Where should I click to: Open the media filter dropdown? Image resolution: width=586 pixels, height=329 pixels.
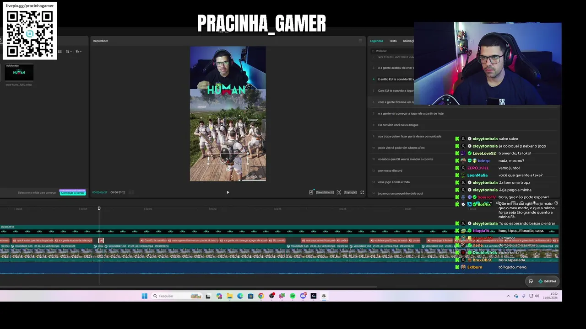pos(78,52)
